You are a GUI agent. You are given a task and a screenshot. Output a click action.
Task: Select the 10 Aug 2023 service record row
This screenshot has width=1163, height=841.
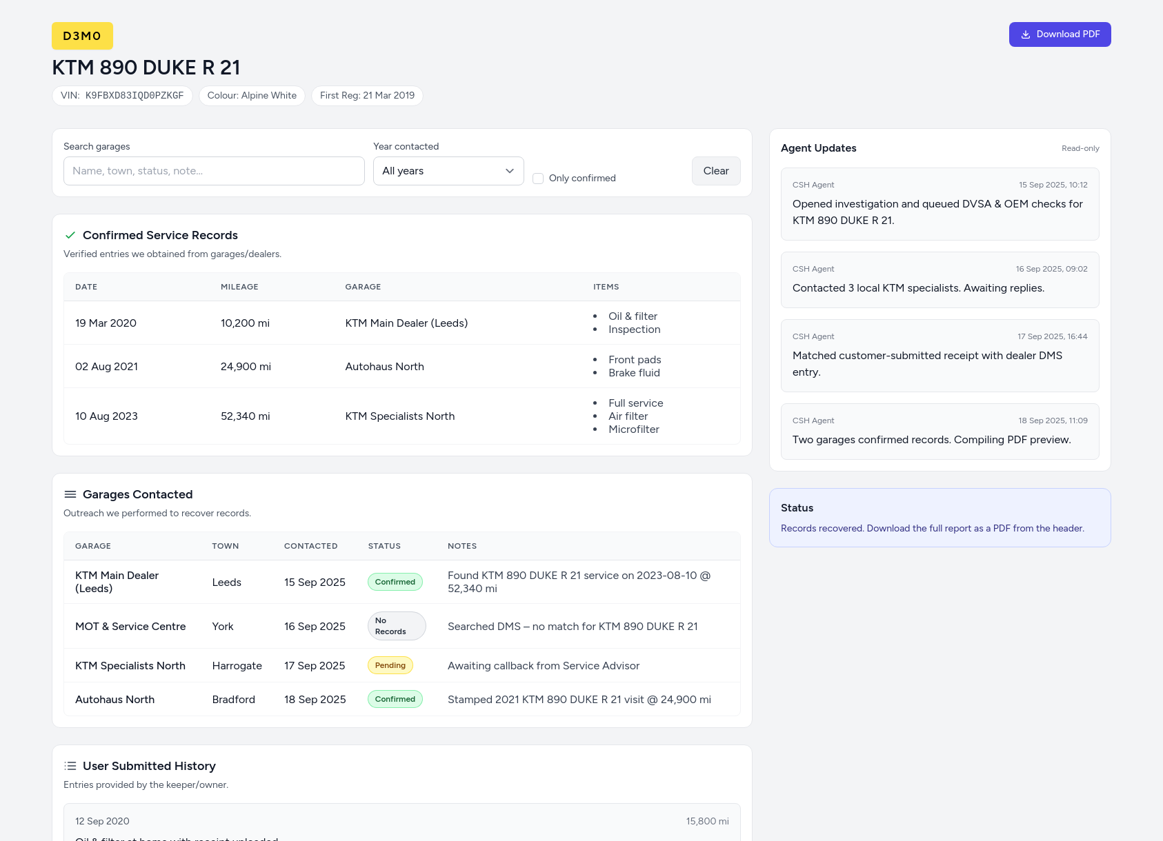coord(401,416)
